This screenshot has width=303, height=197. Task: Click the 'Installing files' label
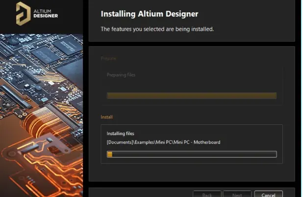click(x=121, y=134)
